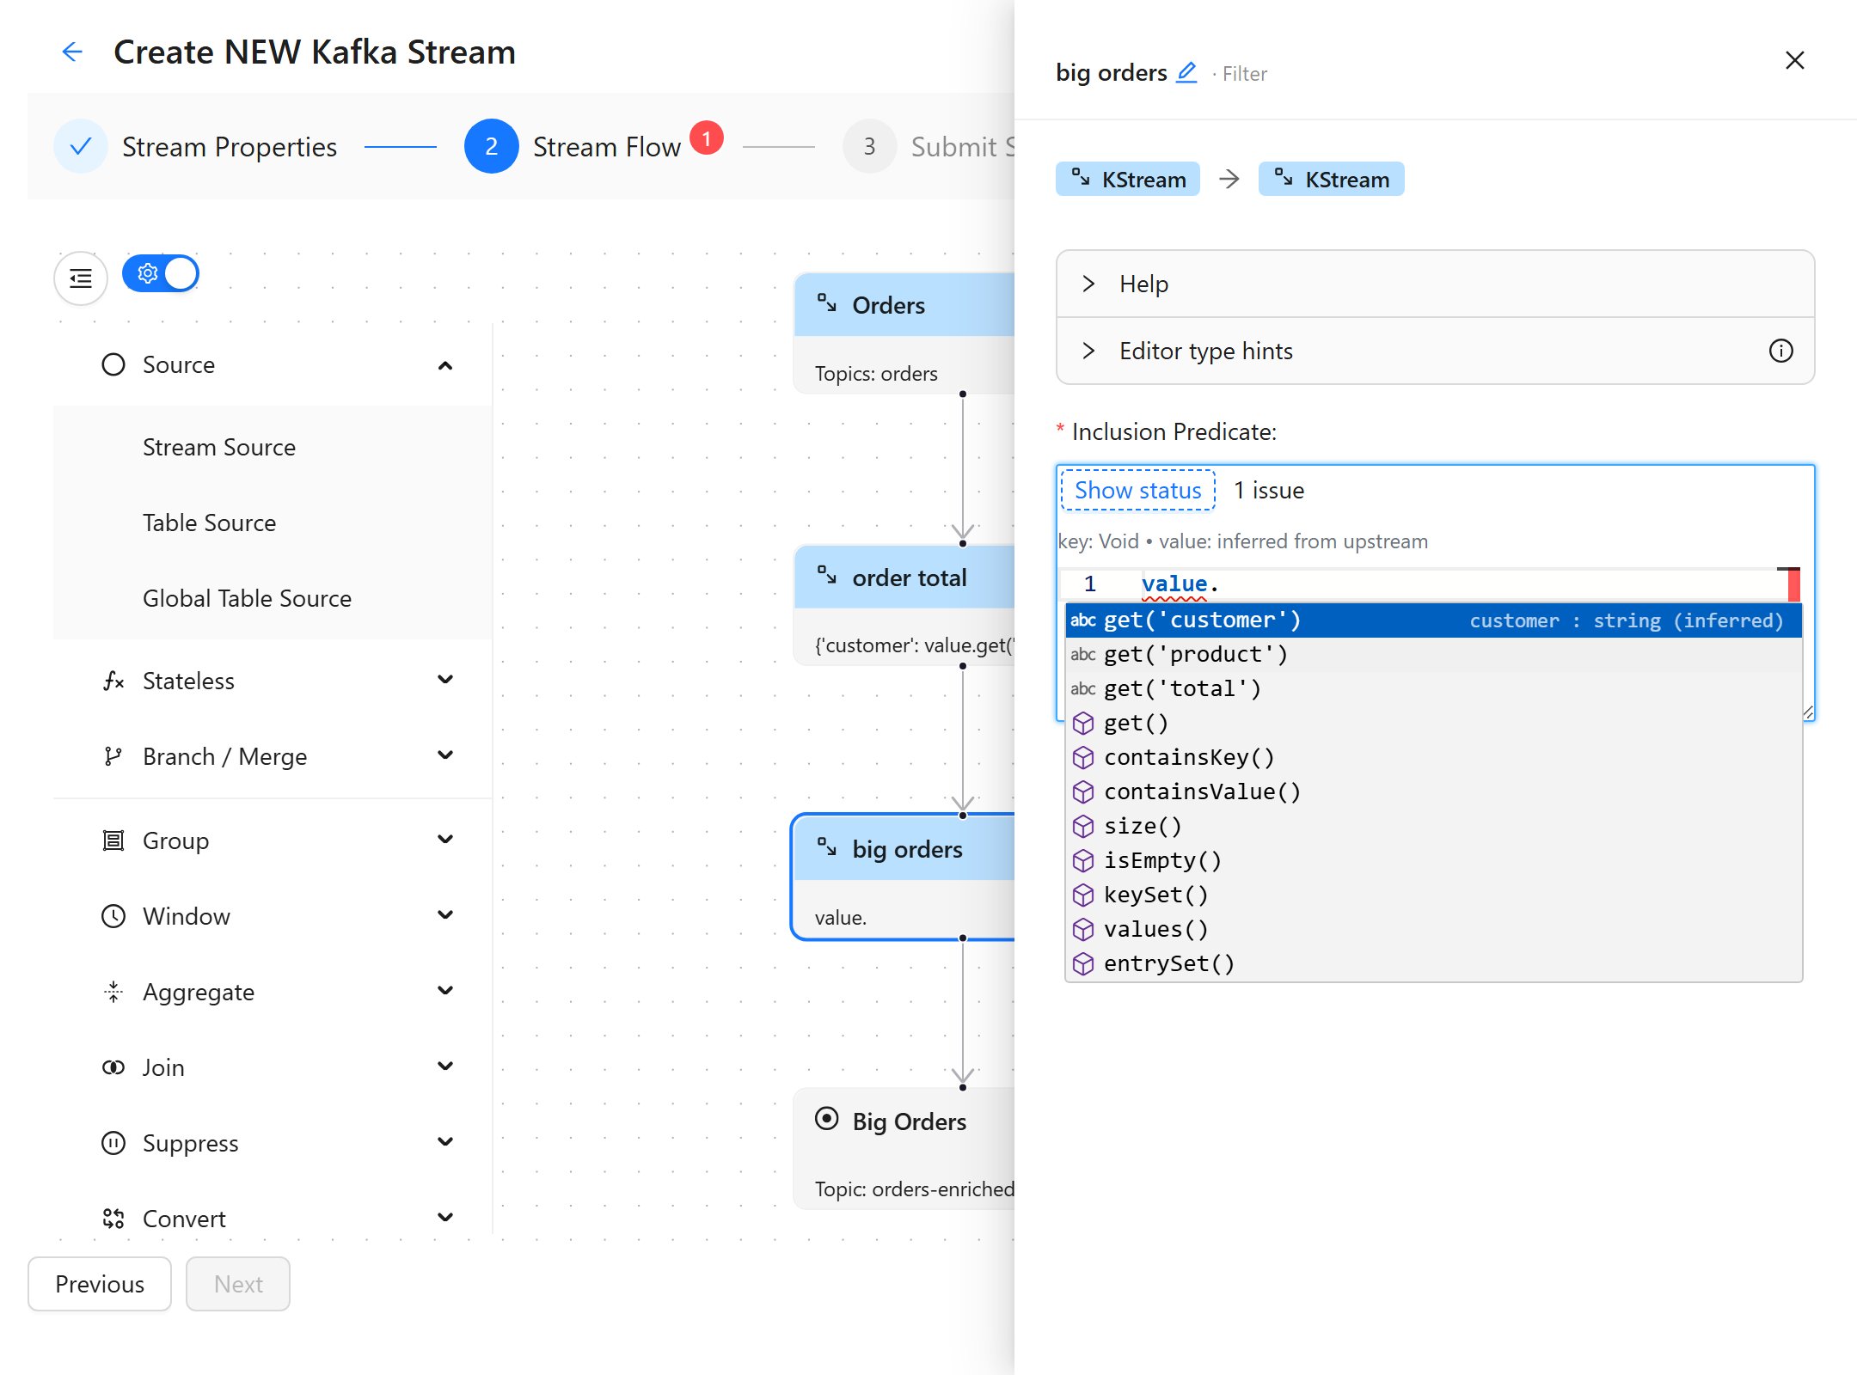Click into the Inclusion Predicate code editor line
The width and height of the screenshot is (1857, 1375).
tap(1461, 584)
